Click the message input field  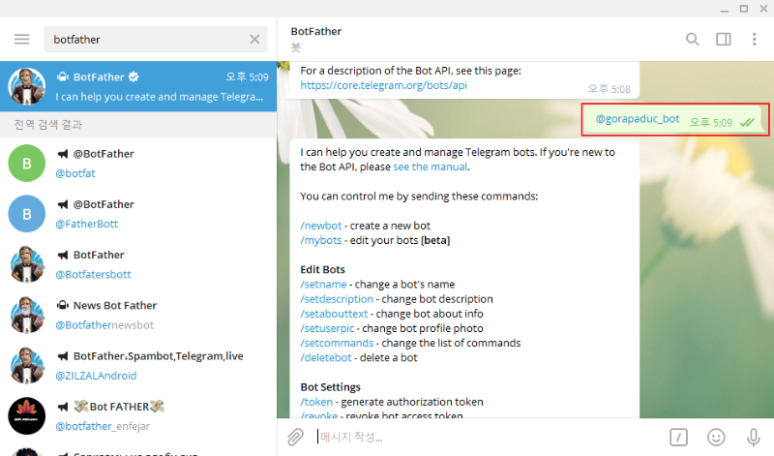[x=484, y=437]
